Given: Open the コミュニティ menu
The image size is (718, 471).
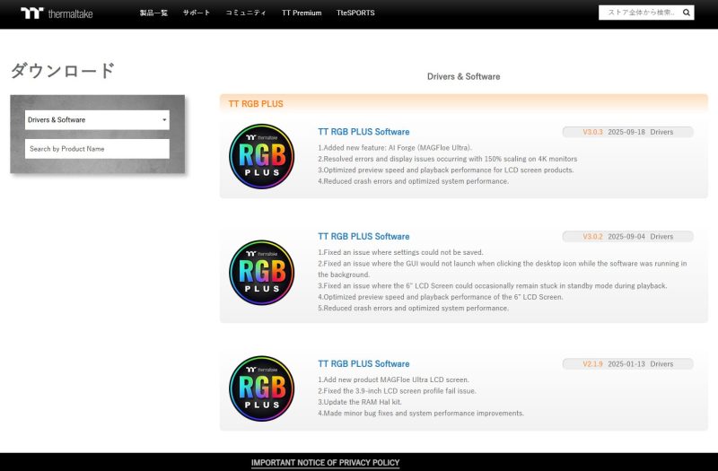Looking at the screenshot, I should (x=246, y=13).
